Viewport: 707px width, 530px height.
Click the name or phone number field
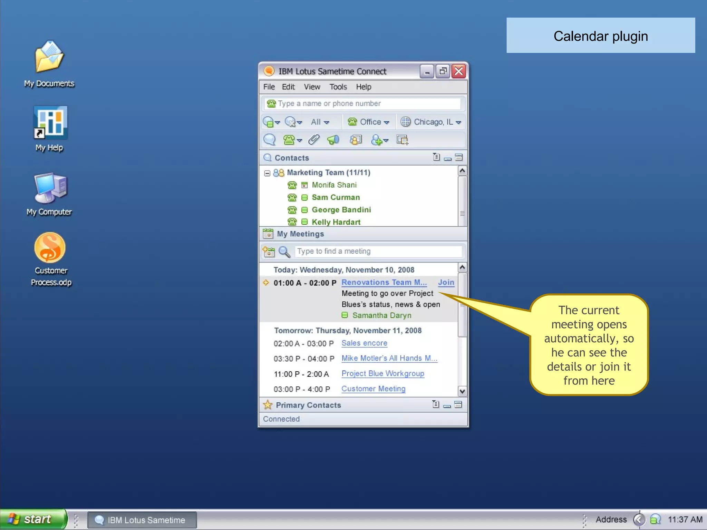pos(362,104)
